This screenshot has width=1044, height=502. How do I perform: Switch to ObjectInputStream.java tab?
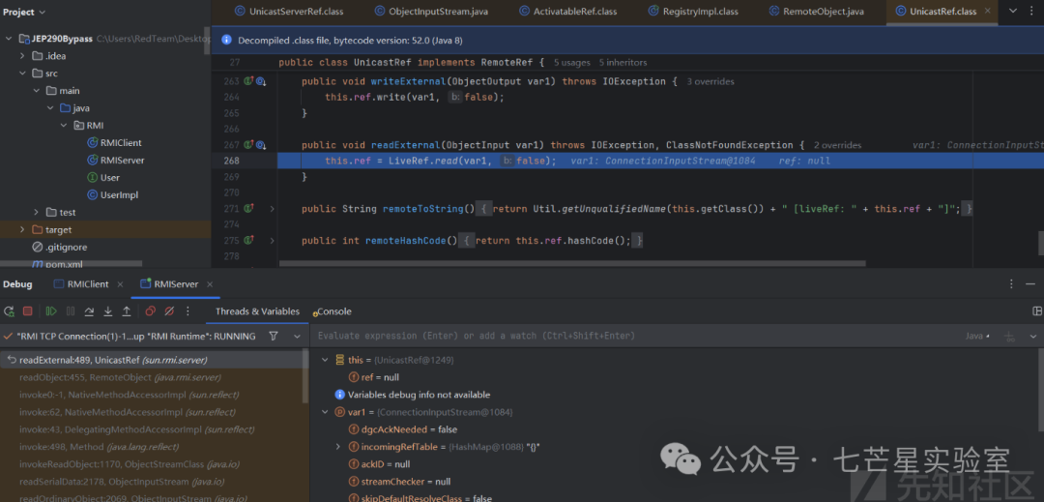tap(429, 12)
